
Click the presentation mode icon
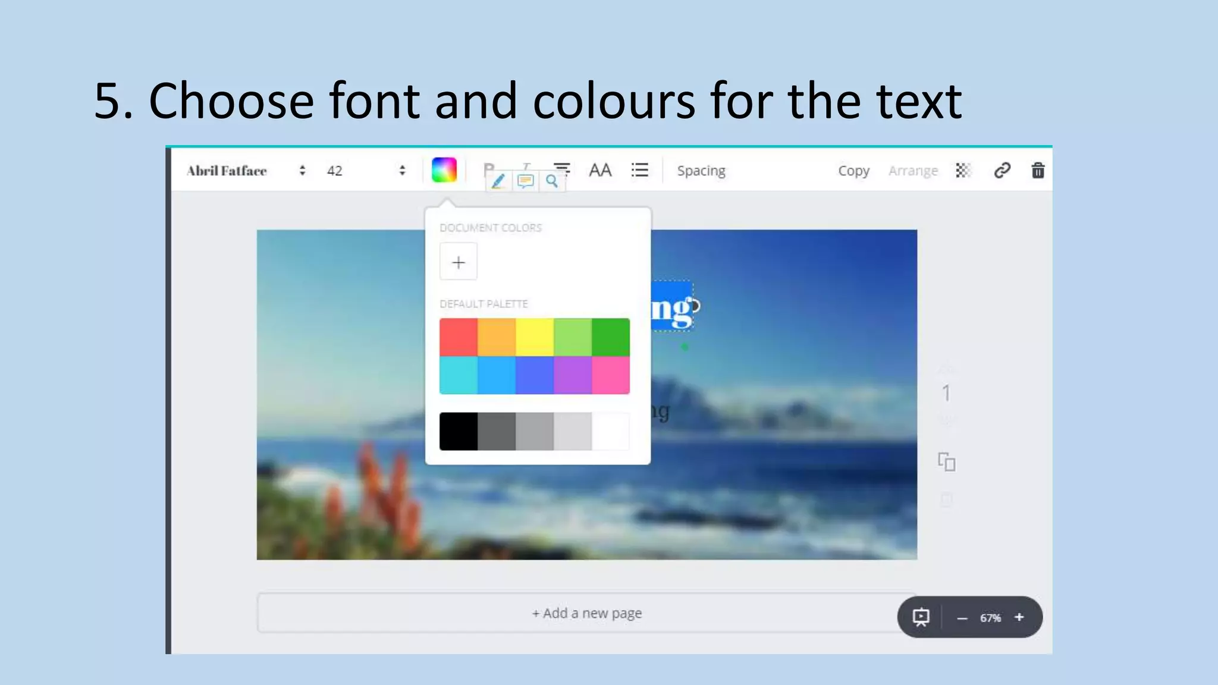click(921, 617)
